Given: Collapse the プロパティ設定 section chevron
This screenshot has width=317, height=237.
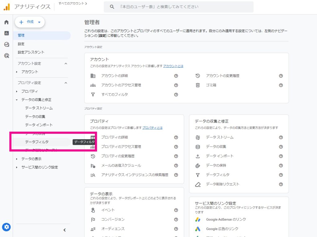Looking at the screenshot, I should (x=66, y=83).
